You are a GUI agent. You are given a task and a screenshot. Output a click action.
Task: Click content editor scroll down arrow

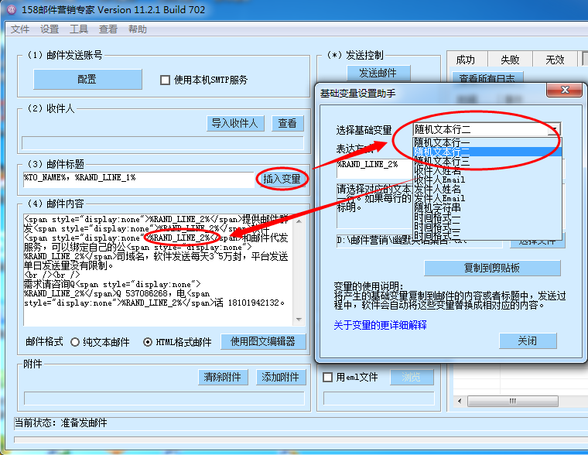(x=299, y=320)
